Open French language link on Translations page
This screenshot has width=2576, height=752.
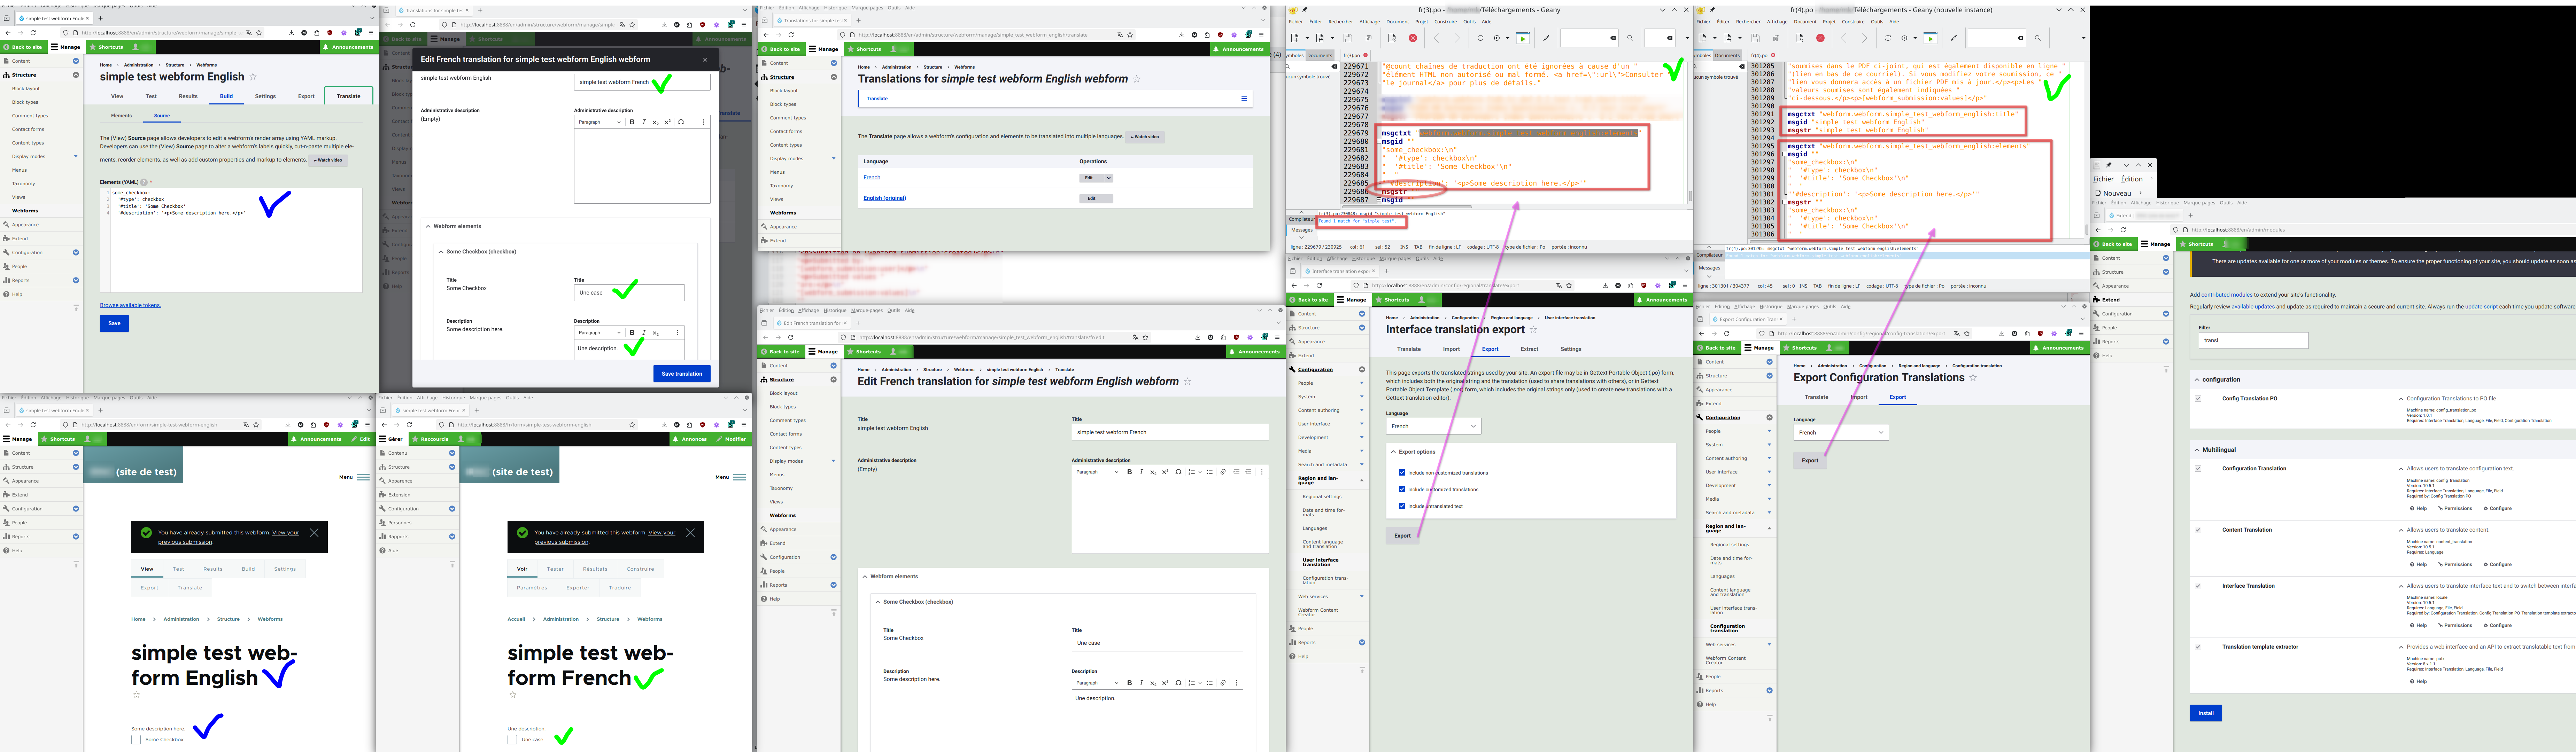[872, 178]
